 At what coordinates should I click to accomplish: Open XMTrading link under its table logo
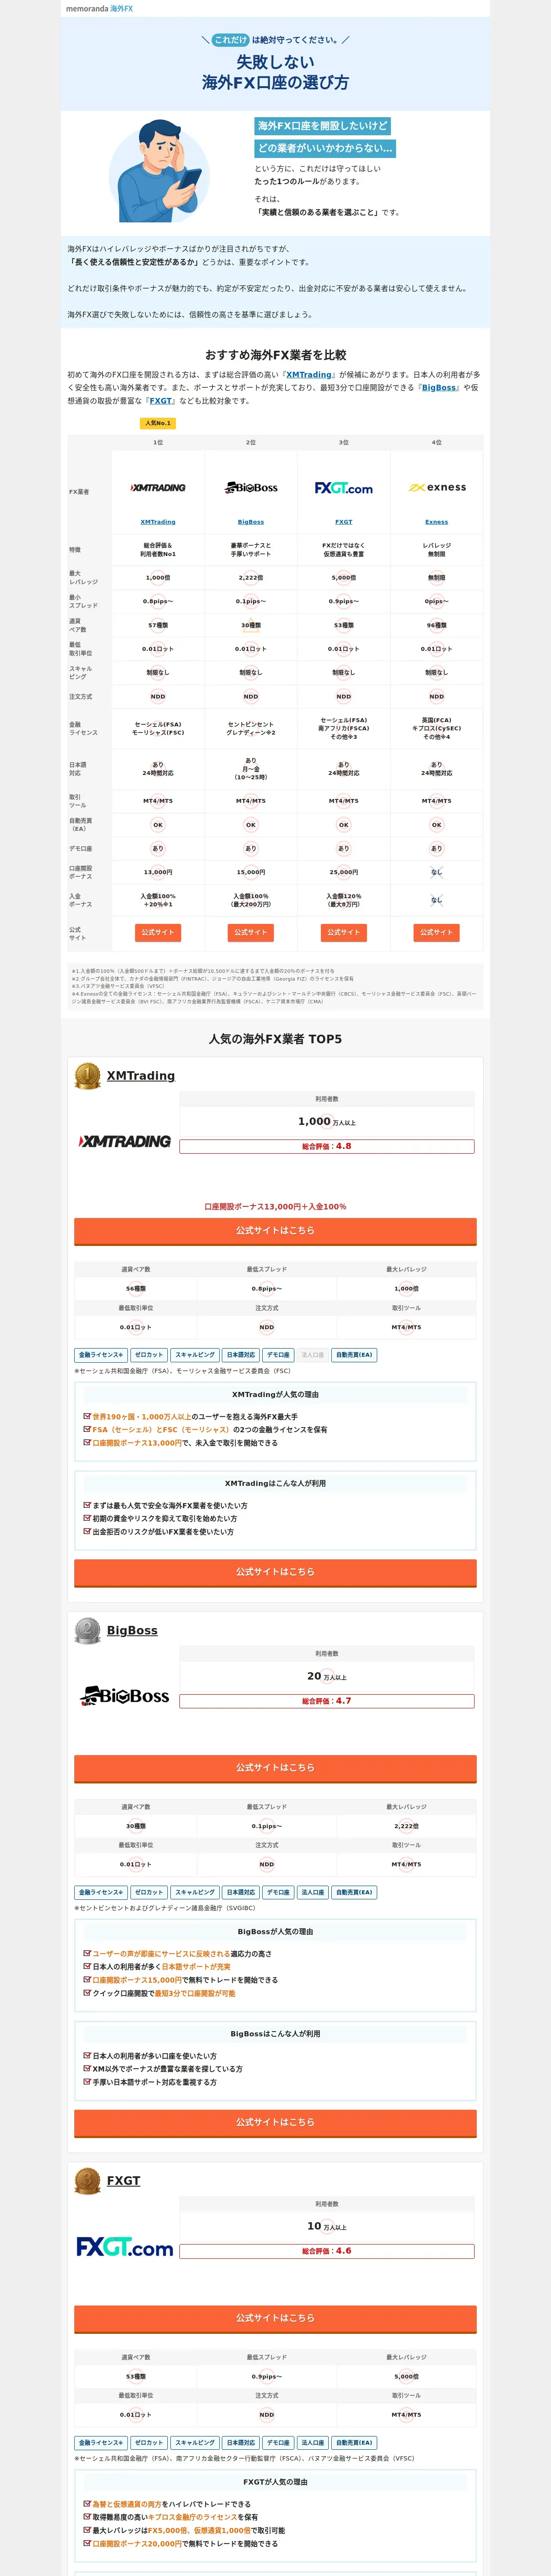158,522
